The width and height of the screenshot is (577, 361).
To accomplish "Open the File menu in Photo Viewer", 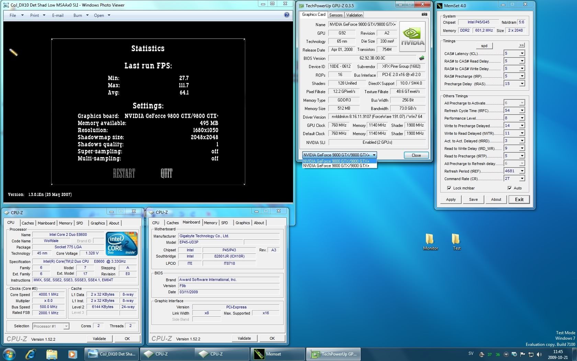I will (x=16, y=15).
